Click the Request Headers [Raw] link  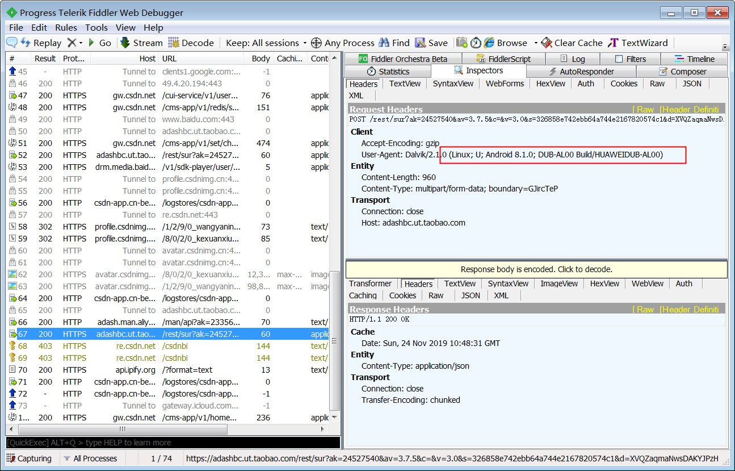pyautogui.click(x=644, y=109)
